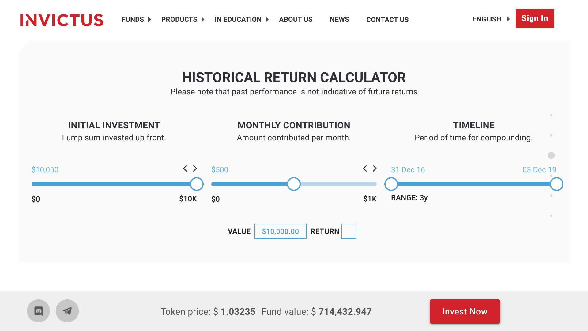Click the Invictus logo

[x=62, y=20]
